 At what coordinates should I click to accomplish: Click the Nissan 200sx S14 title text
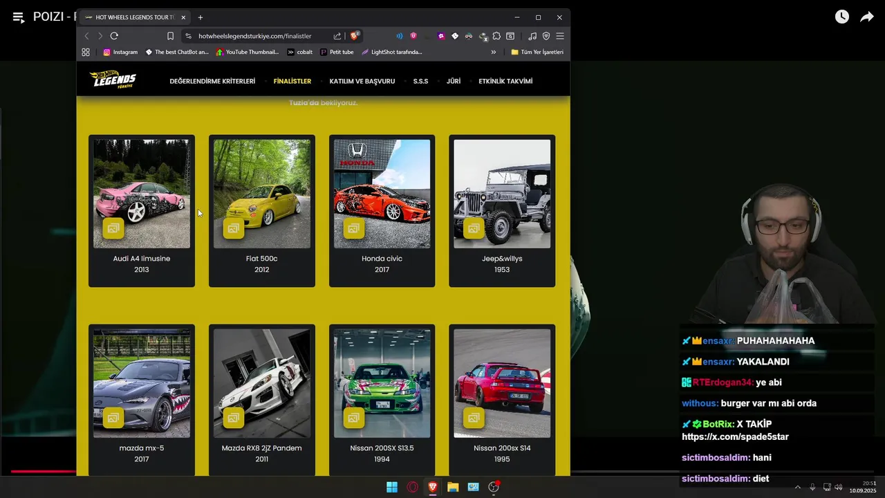502,448
